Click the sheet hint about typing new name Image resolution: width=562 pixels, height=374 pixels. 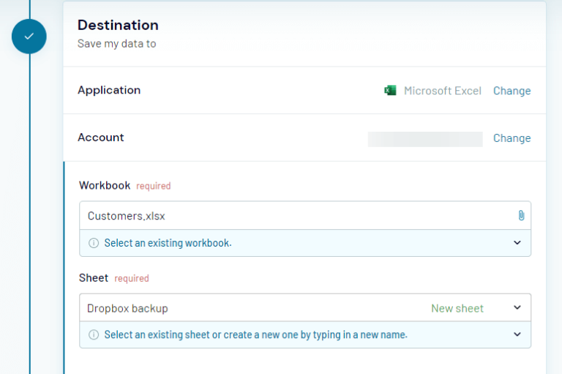click(x=256, y=334)
